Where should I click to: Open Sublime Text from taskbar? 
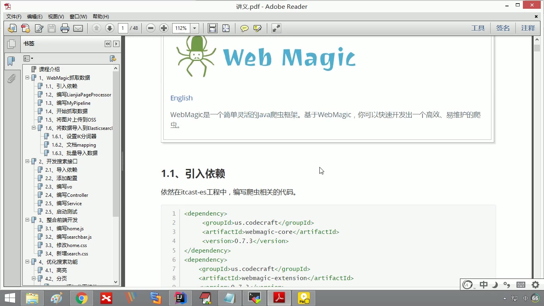pyautogui.click(x=156, y=298)
